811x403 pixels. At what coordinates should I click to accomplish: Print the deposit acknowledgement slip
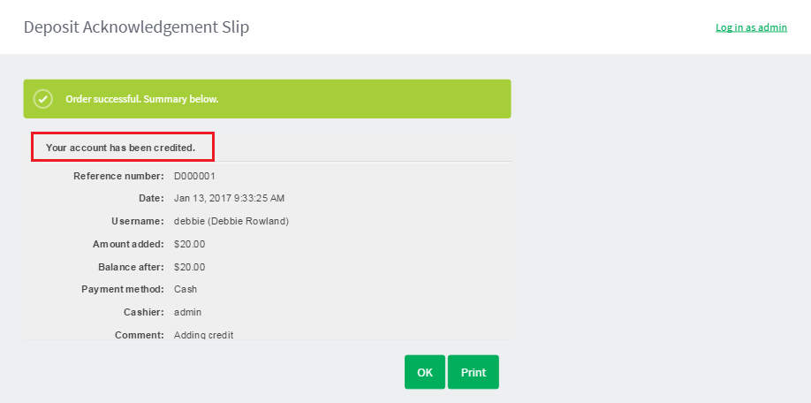coord(474,372)
